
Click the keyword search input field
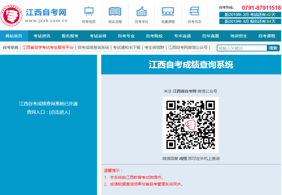point(242,48)
